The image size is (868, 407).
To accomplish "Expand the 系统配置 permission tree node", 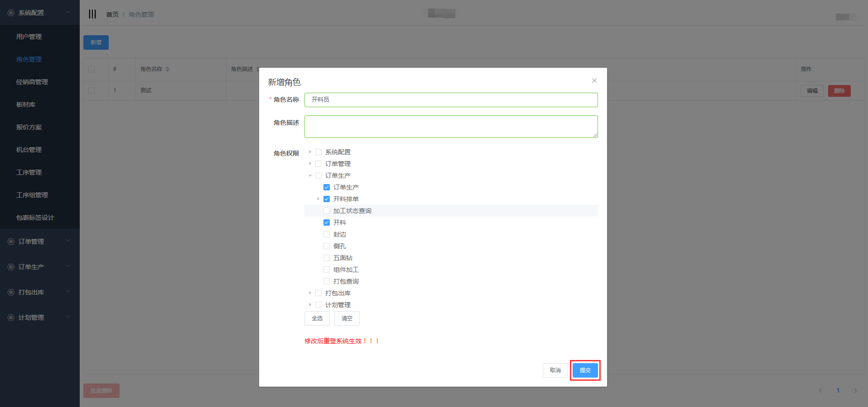I will [x=310, y=152].
